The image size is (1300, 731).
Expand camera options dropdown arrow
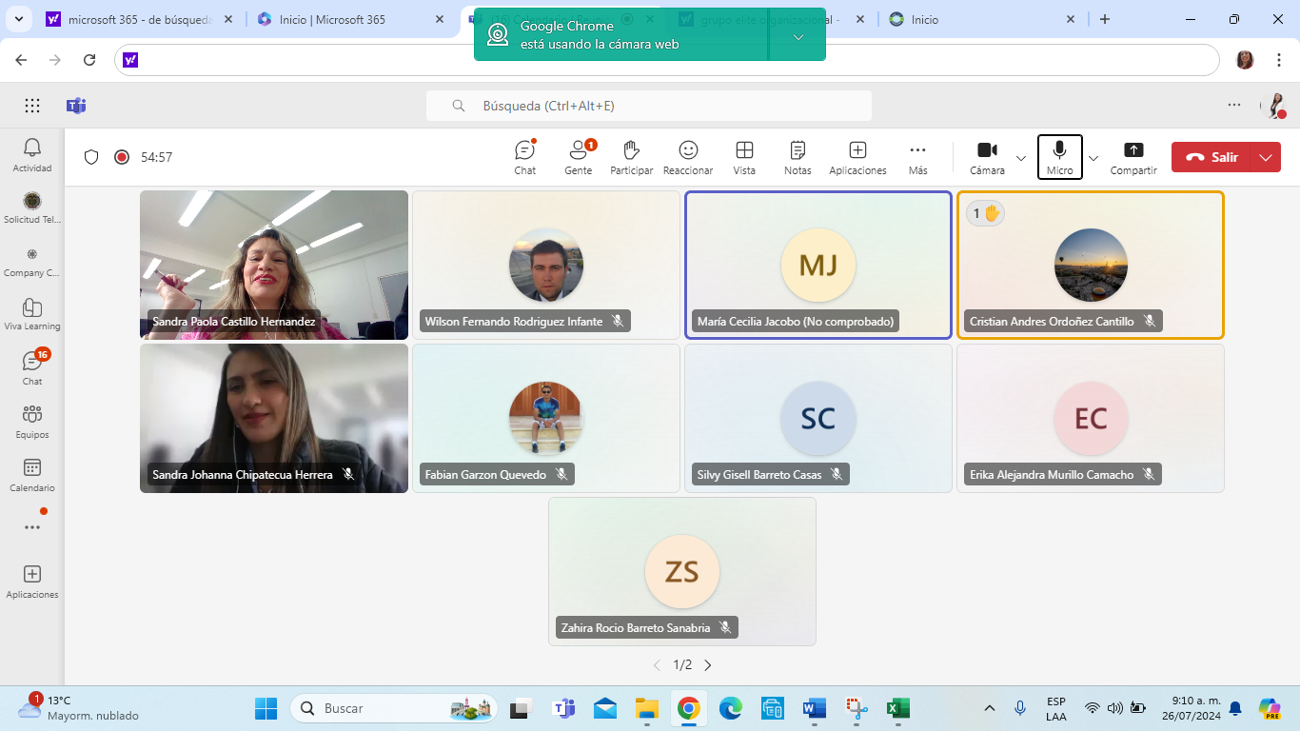pos(1021,158)
